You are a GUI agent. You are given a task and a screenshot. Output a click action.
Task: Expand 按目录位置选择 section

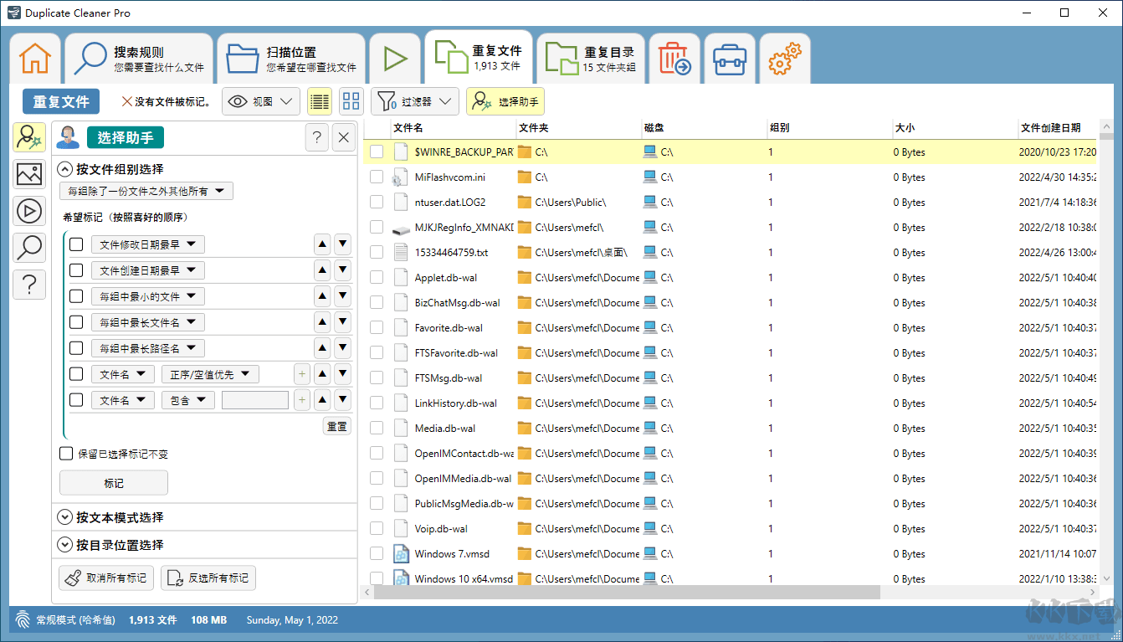(x=65, y=544)
